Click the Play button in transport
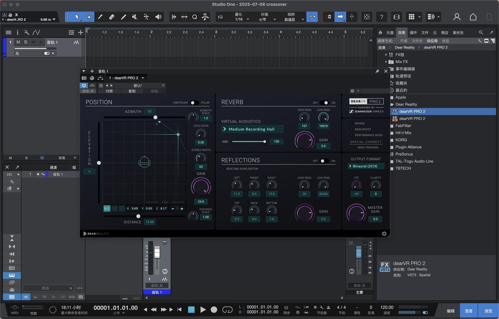 coord(203,309)
